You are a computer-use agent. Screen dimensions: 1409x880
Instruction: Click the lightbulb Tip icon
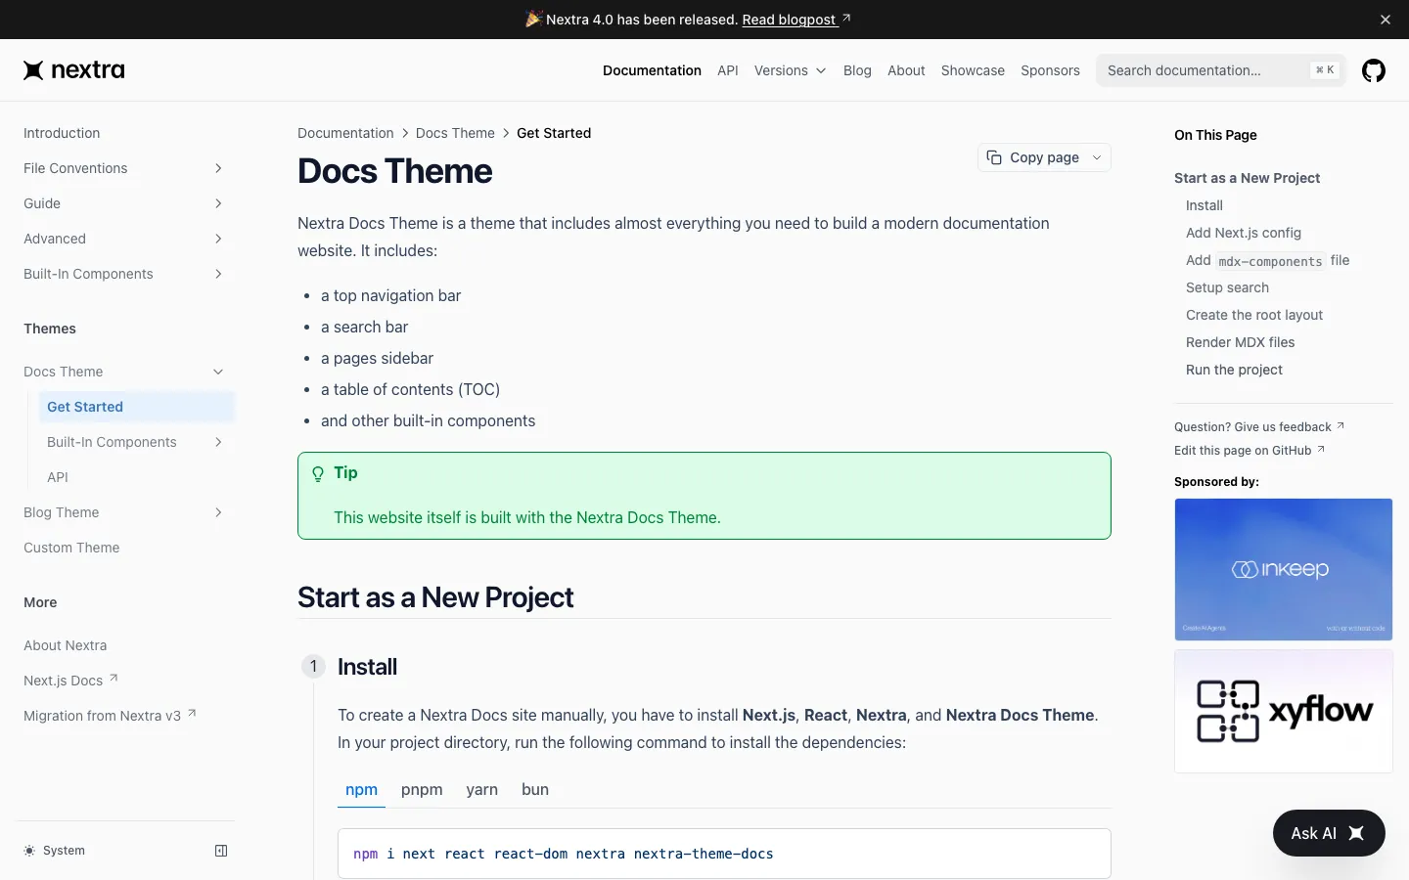(x=318, y=474)
